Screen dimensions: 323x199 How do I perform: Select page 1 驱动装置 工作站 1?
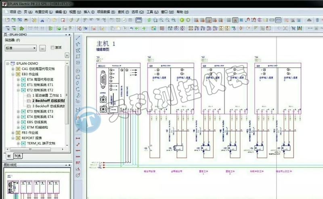[46, 96]
